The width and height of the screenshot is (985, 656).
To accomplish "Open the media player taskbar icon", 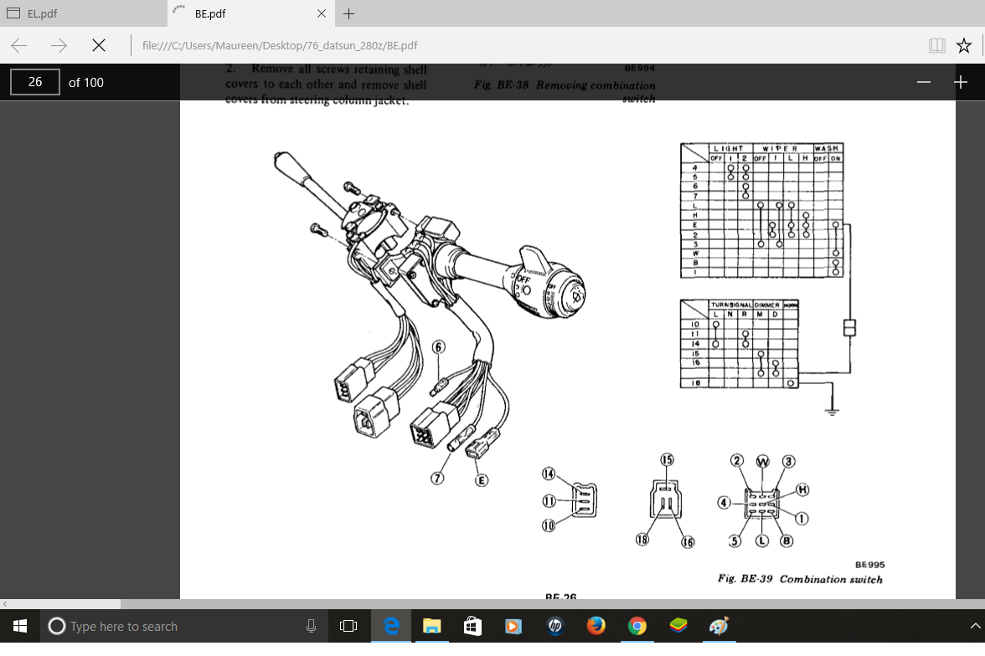I will coord(513,626).
